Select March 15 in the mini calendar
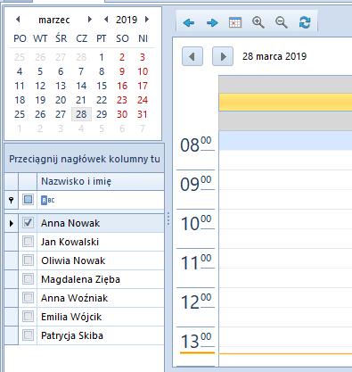 [102, 86]
